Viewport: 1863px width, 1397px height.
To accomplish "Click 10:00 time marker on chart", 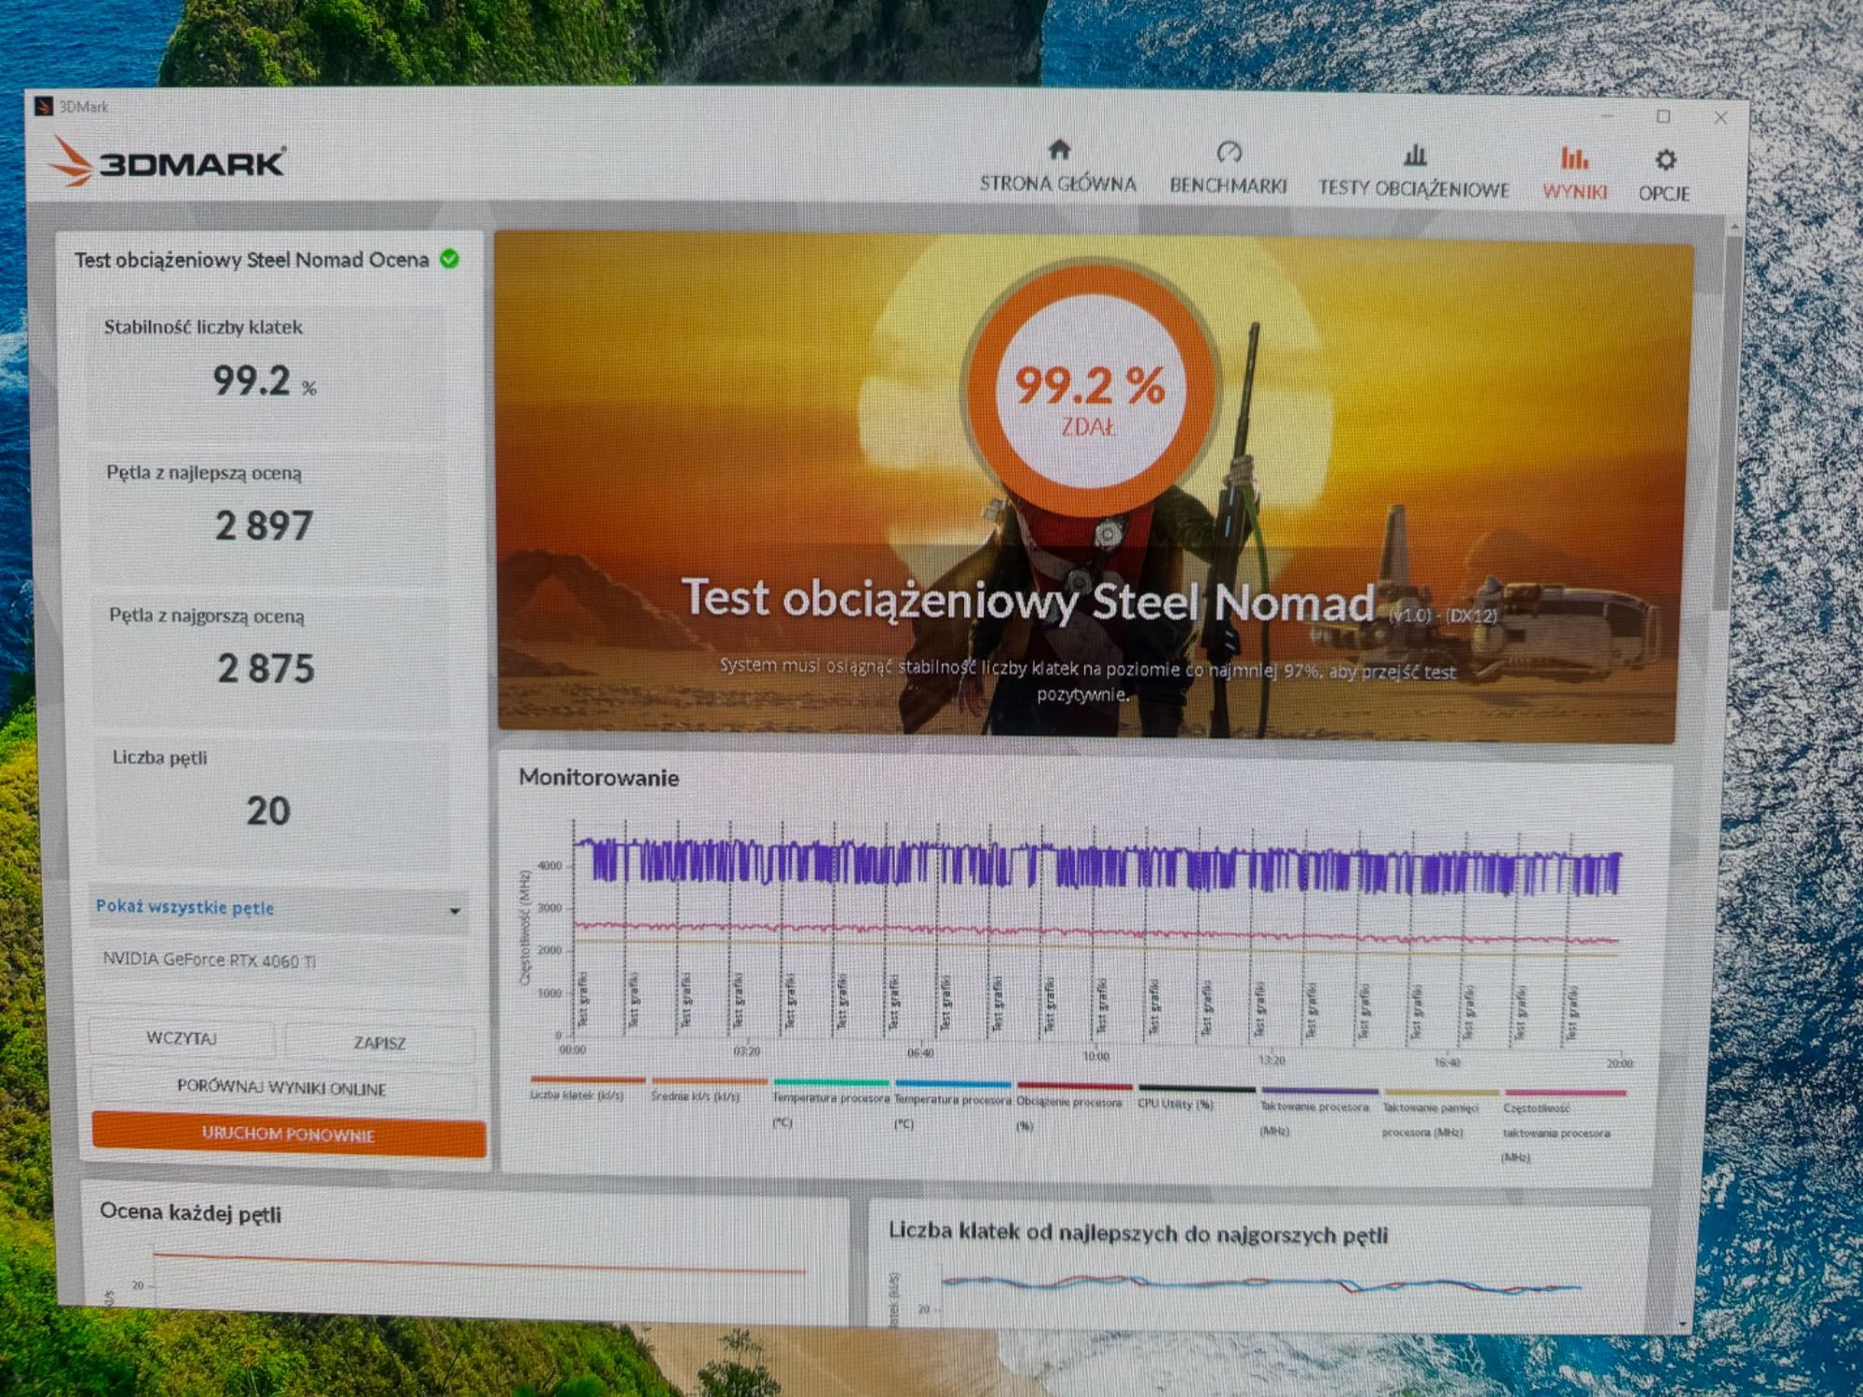I will (x=1096, y=1056).
